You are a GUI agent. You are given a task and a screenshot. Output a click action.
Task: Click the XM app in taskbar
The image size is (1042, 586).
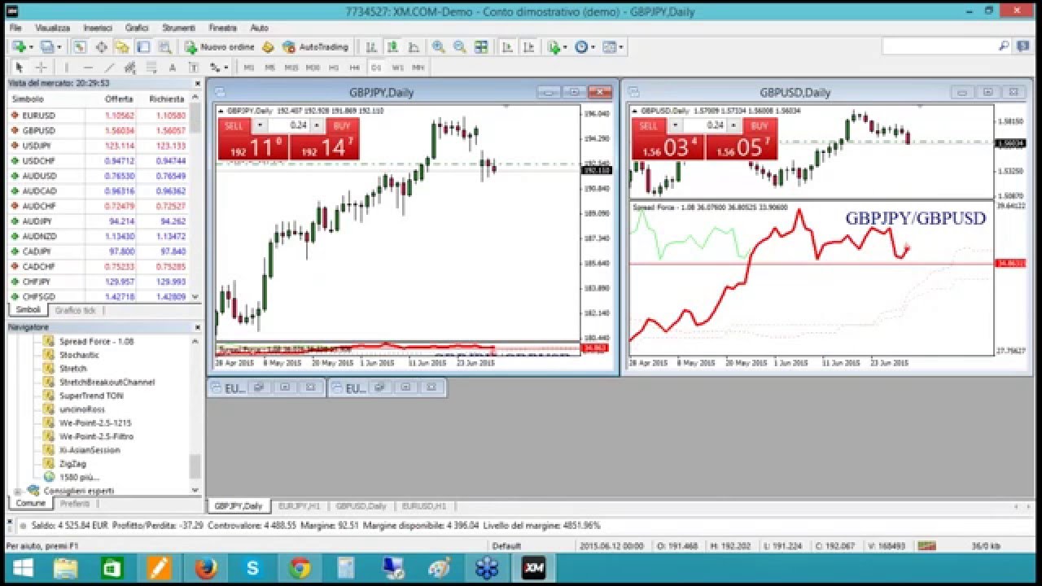tap(534, 568)
